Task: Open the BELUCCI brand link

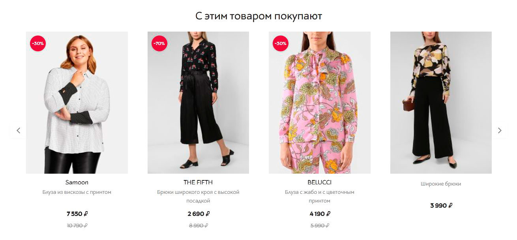Action: pyautogui.click(x=320, y=182)
